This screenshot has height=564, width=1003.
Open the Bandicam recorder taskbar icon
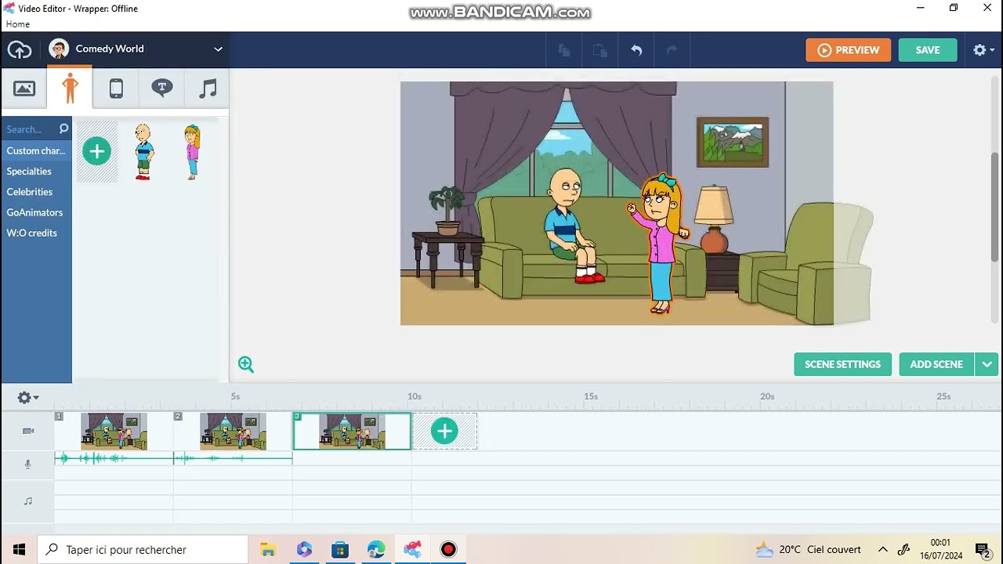click(448, 549)
